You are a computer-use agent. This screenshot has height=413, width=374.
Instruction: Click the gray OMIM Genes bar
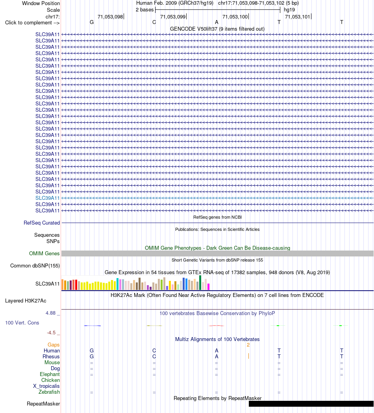[x=217, y=253]
